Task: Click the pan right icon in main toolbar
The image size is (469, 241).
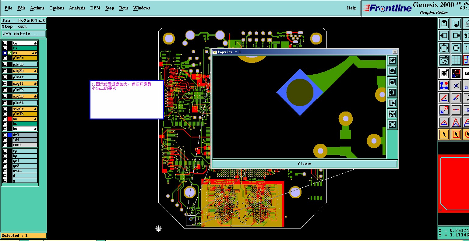Action: [456, 35]
